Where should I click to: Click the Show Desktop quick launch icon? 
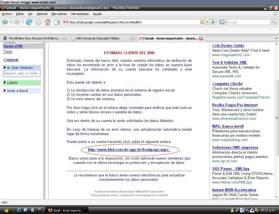[25, 210]
